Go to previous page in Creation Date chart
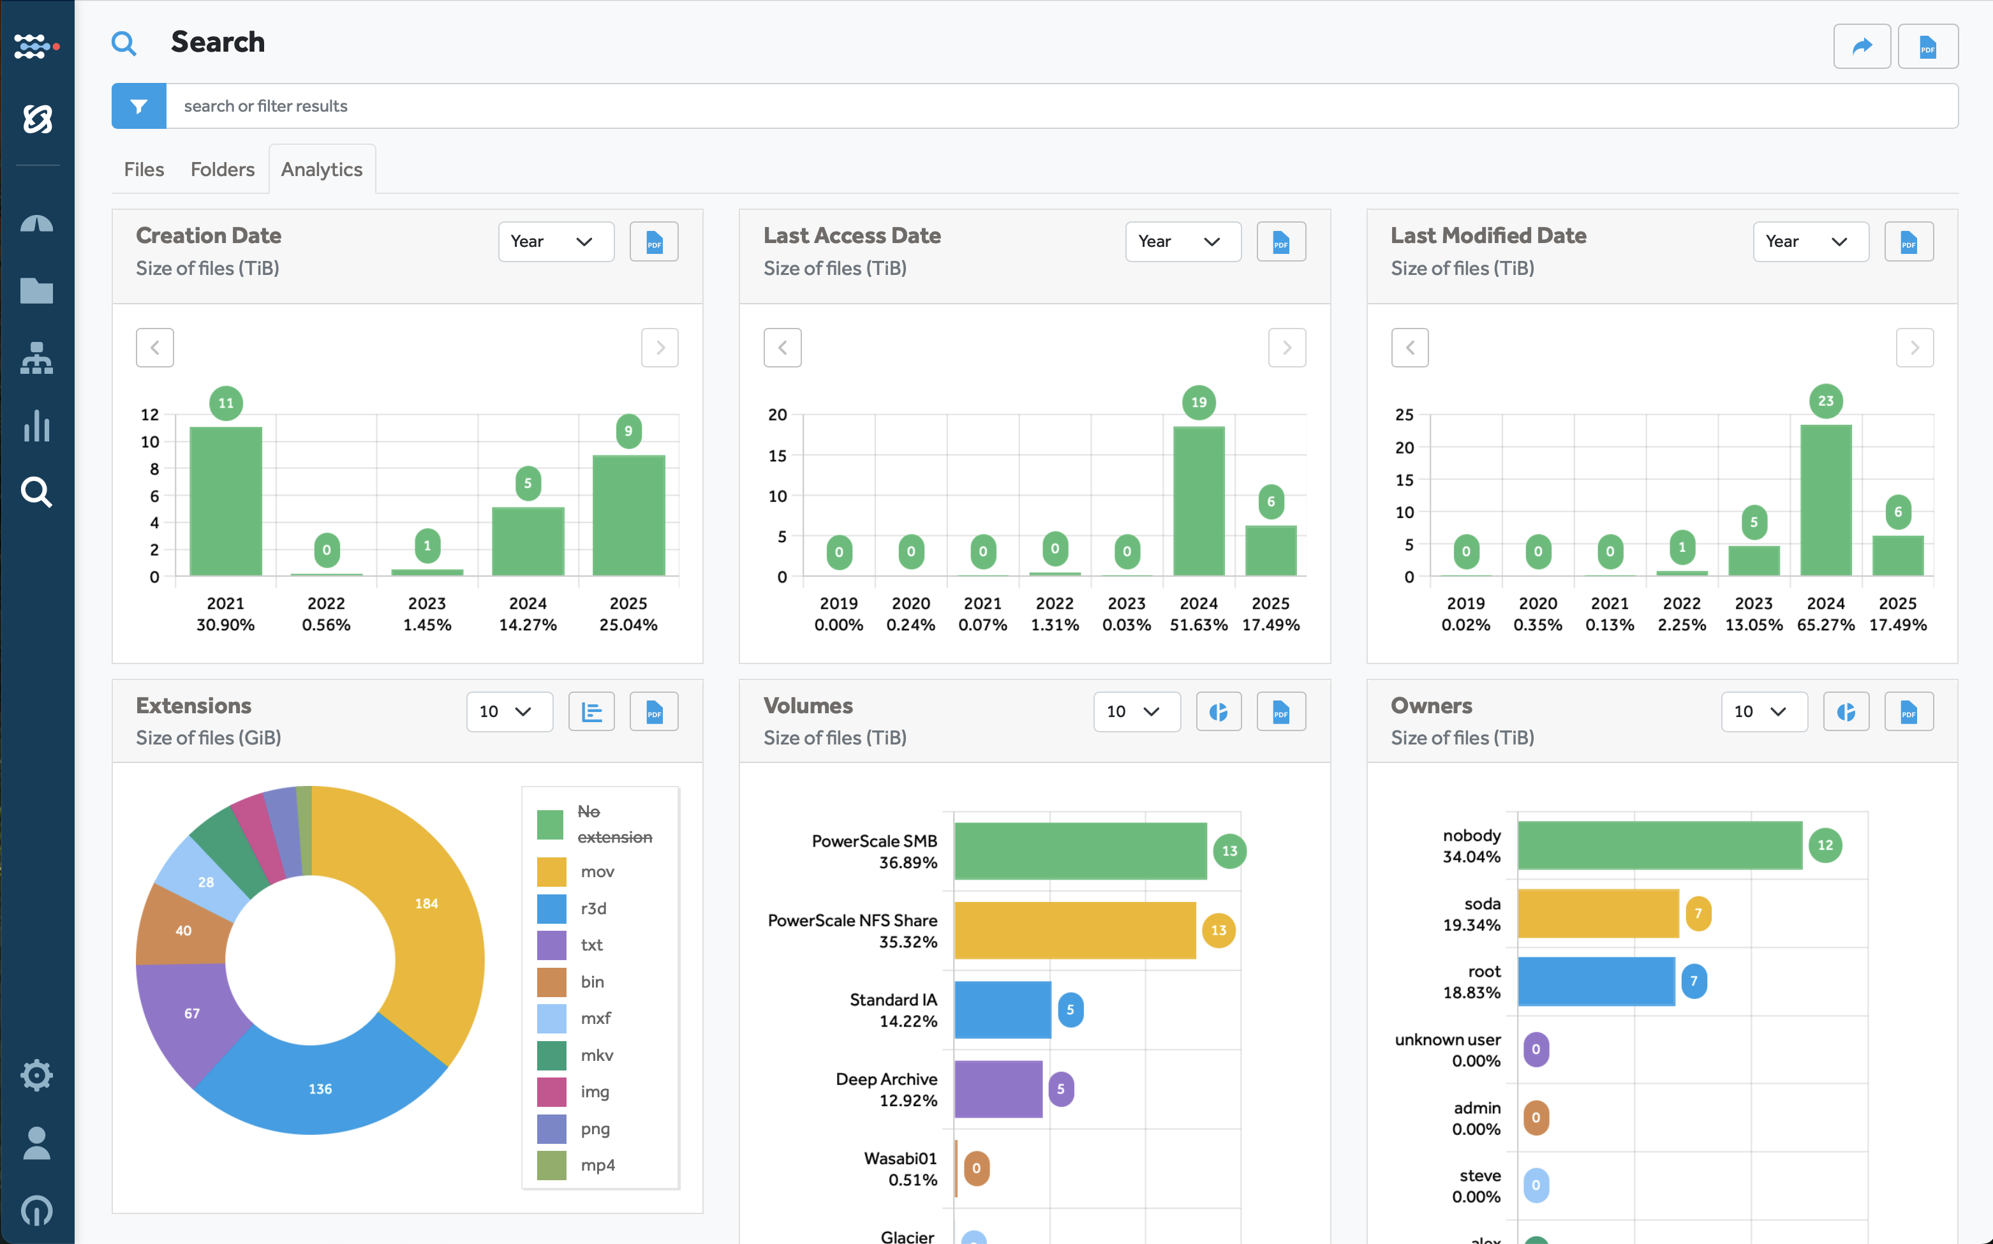The image size is (1993, 1244). click(x=154, y=348)
